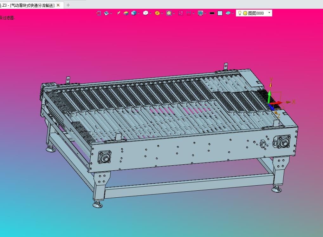Click the orange segmented circle icon
Screen dimensions: 323x237
(x=157, y=13)
